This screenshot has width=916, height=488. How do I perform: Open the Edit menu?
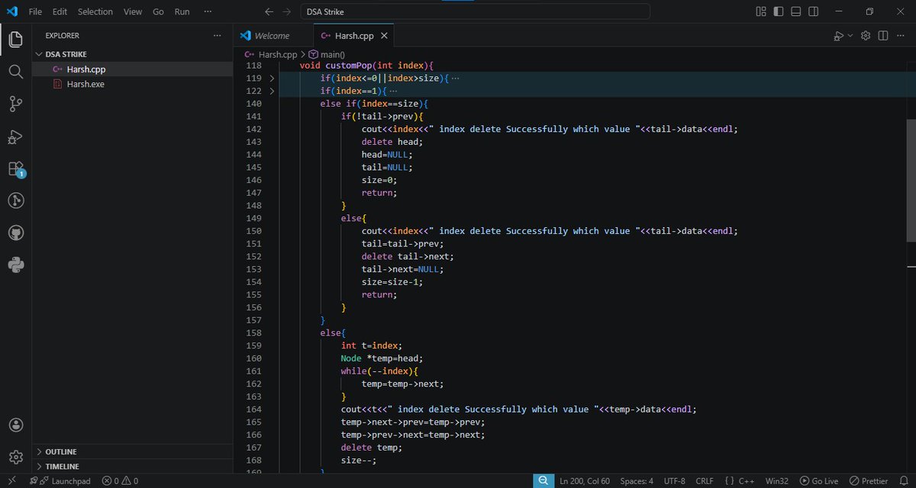click(x=60, y=11)
